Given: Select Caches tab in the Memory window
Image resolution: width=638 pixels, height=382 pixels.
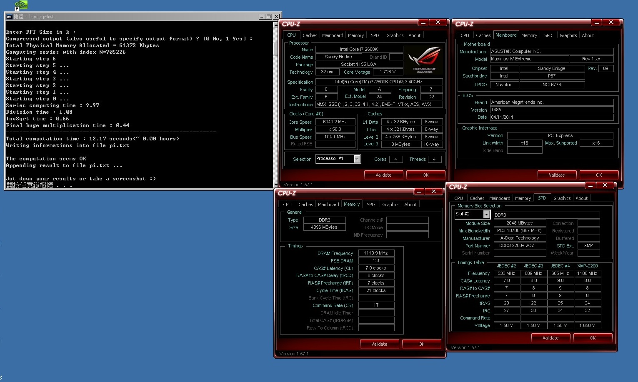Looking at the screenshot, I should (305, 205).
